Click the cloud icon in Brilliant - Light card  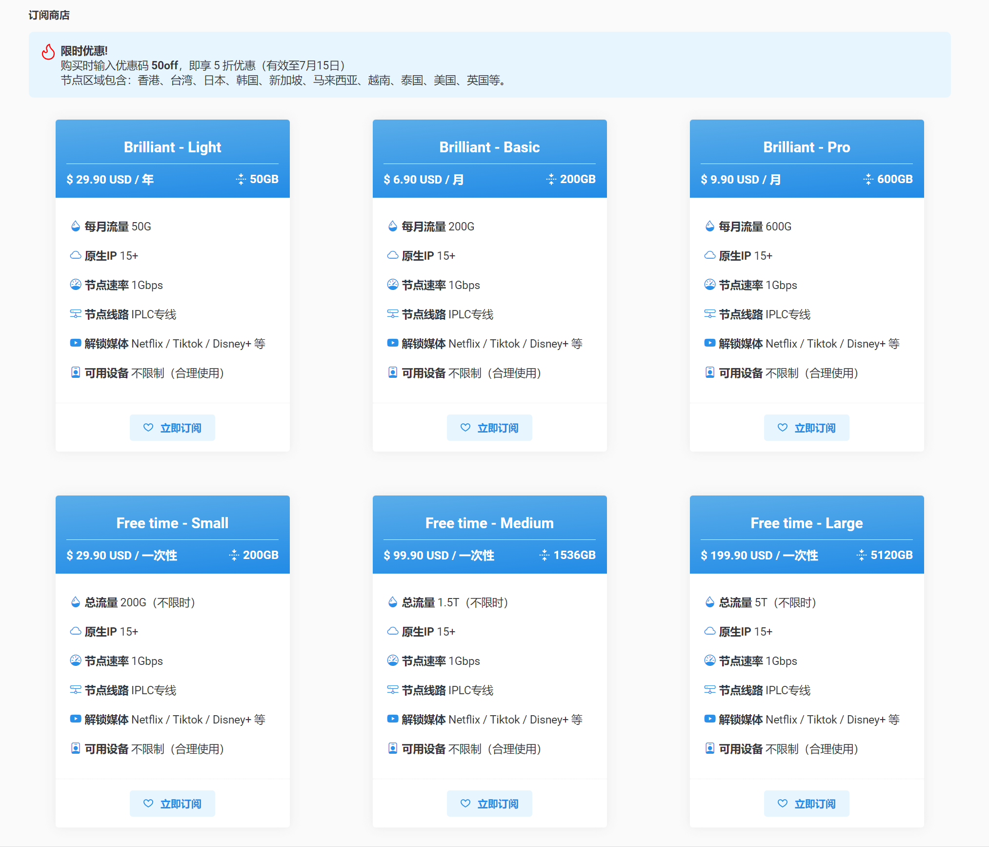click(x=75, y=255)
